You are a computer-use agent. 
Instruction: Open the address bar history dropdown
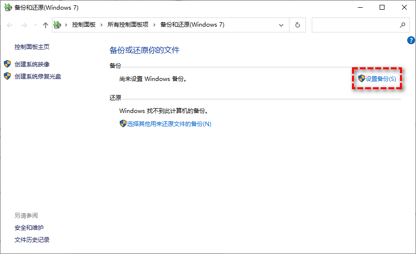281,25
